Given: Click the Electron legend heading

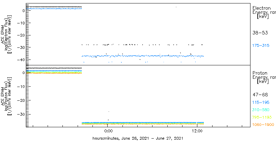Looking at the screenshot, I should [x=262, y=8].
